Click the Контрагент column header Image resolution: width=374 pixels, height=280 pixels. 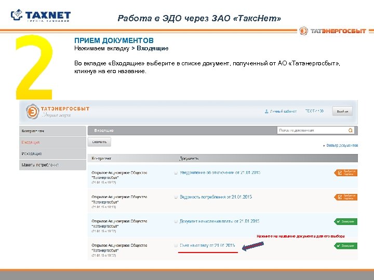[101, 158]
